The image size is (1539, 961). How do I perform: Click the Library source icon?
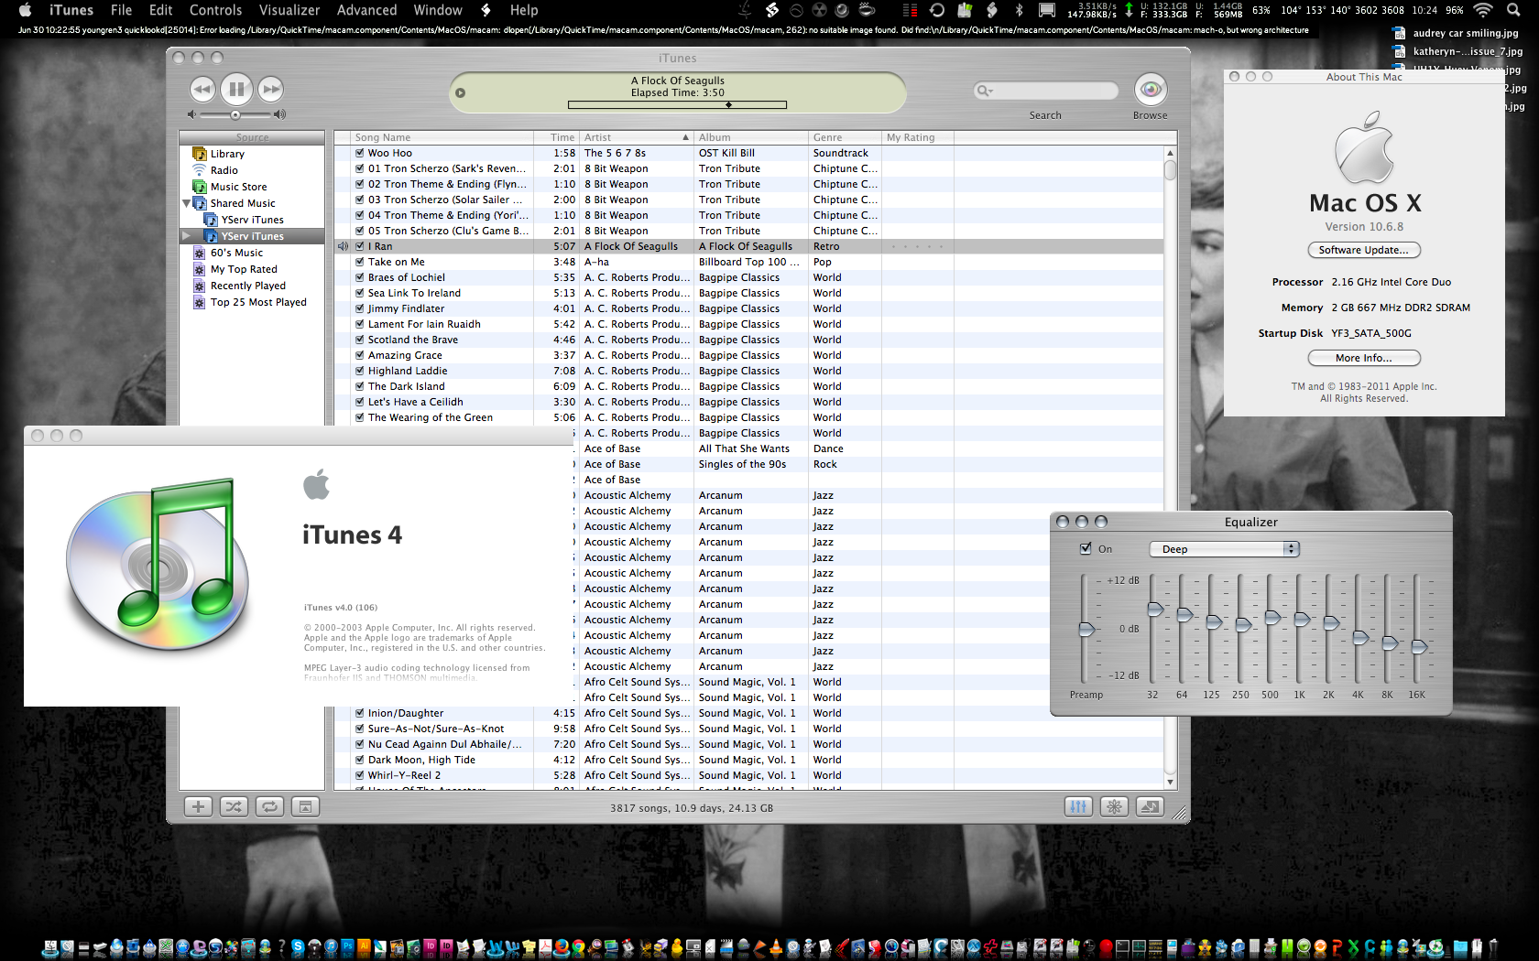point(200,154)
